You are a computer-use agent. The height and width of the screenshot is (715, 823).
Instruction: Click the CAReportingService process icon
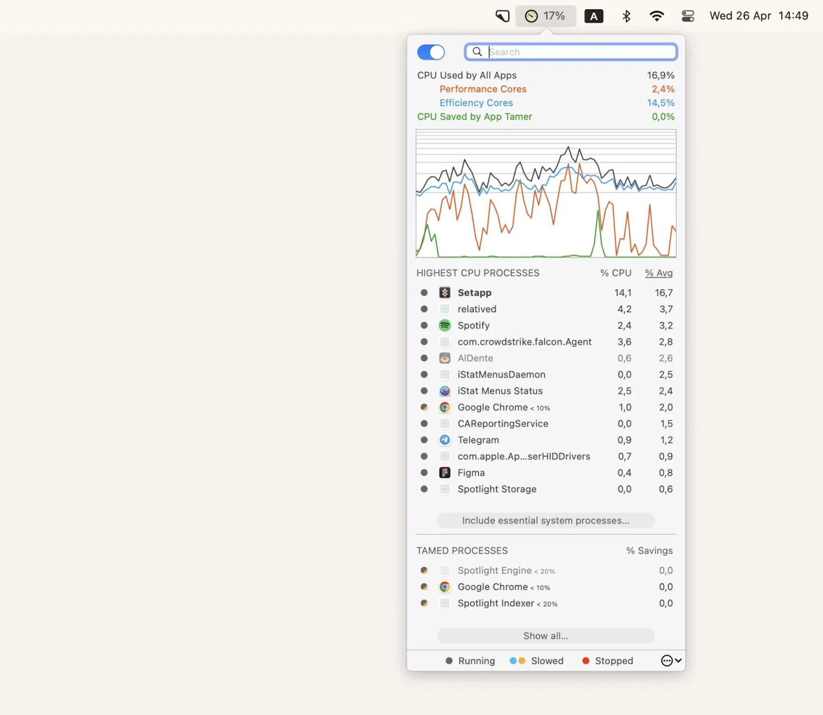coord(445,424)
